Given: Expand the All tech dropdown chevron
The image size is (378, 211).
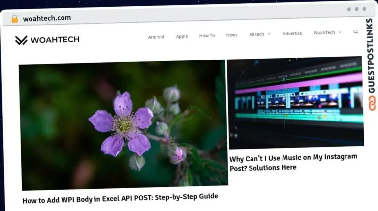Looking at the screenshot, I should [269, 34].
